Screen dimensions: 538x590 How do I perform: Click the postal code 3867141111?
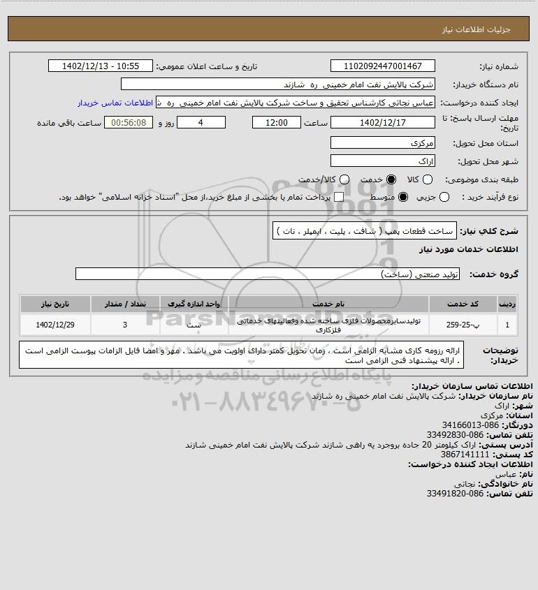pyautogui.click(x=465, y=454)
